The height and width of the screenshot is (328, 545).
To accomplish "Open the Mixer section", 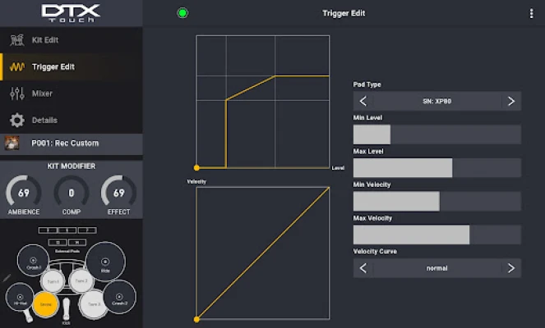I will coord(72,93).
